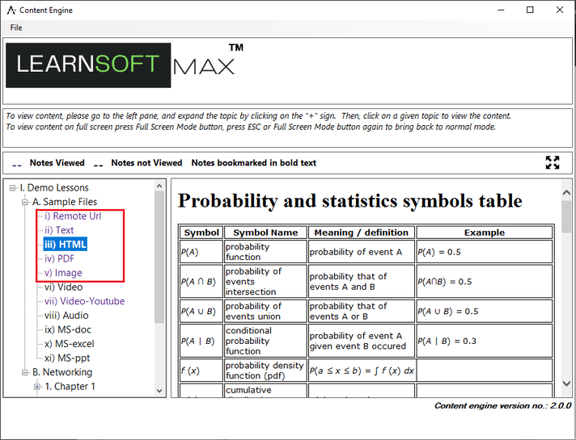Expand the 1. Chapter 1 node
The width and height of the screenshot is (576, 440).
tap(37, 387)
